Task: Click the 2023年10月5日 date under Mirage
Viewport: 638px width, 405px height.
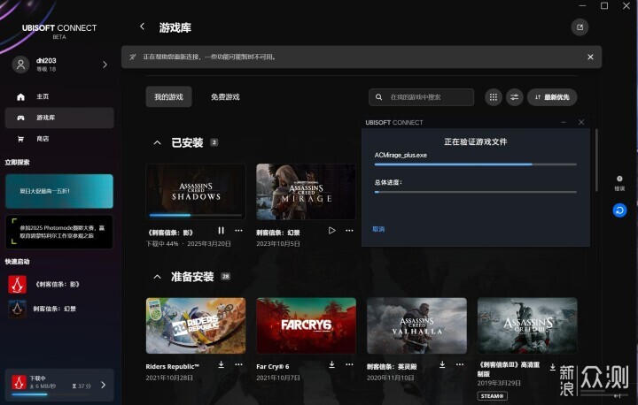Action: (x=278, y=244)
